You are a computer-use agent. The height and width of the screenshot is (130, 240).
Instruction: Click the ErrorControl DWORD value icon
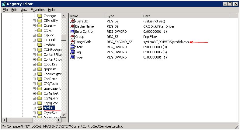[x=72, y=31]
